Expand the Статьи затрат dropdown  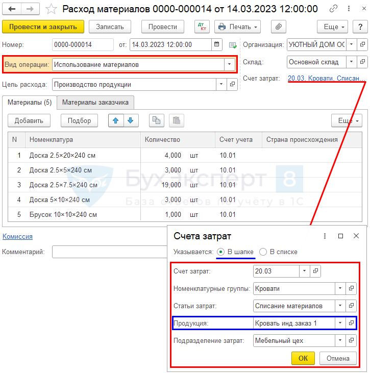coord(340,306)
